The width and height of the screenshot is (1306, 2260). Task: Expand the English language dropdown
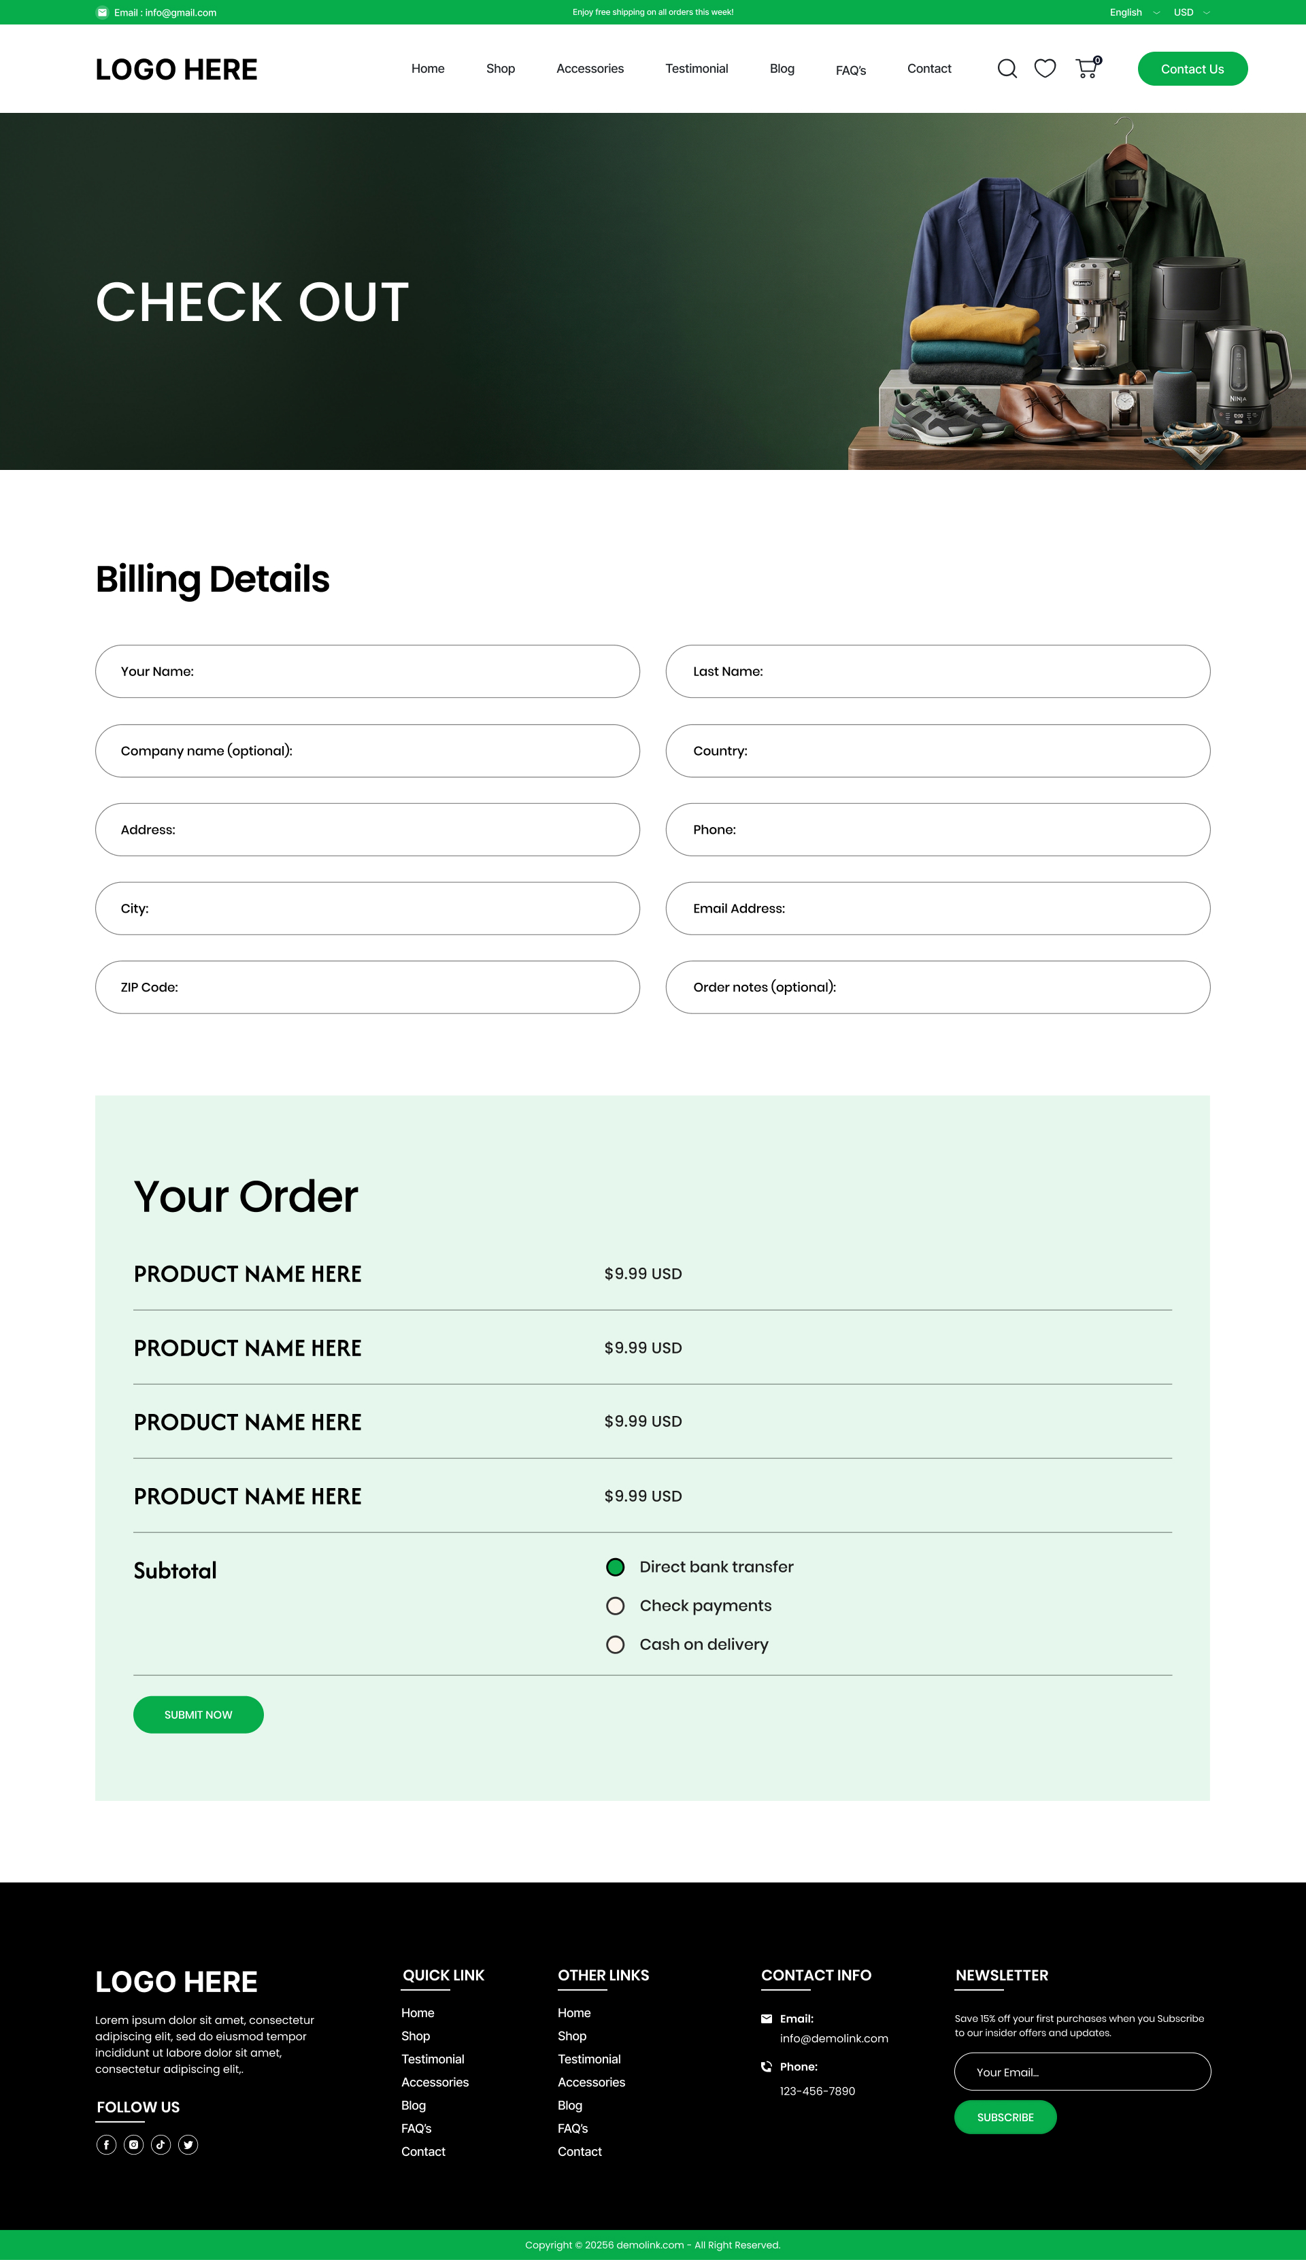pyautogui.click(x=1134, y=12)
